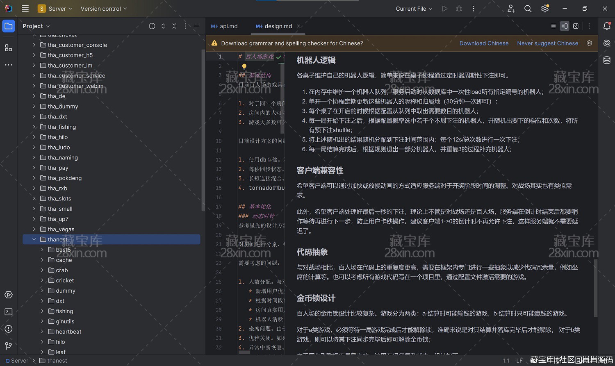Select opened file locate target icon

[x=152, y=26]
